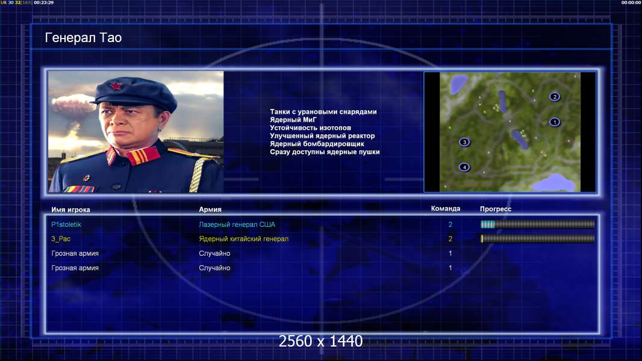Click player name "P1stoletik"
The width and height of the screenshot is (642, 361).
coord(66,224)
